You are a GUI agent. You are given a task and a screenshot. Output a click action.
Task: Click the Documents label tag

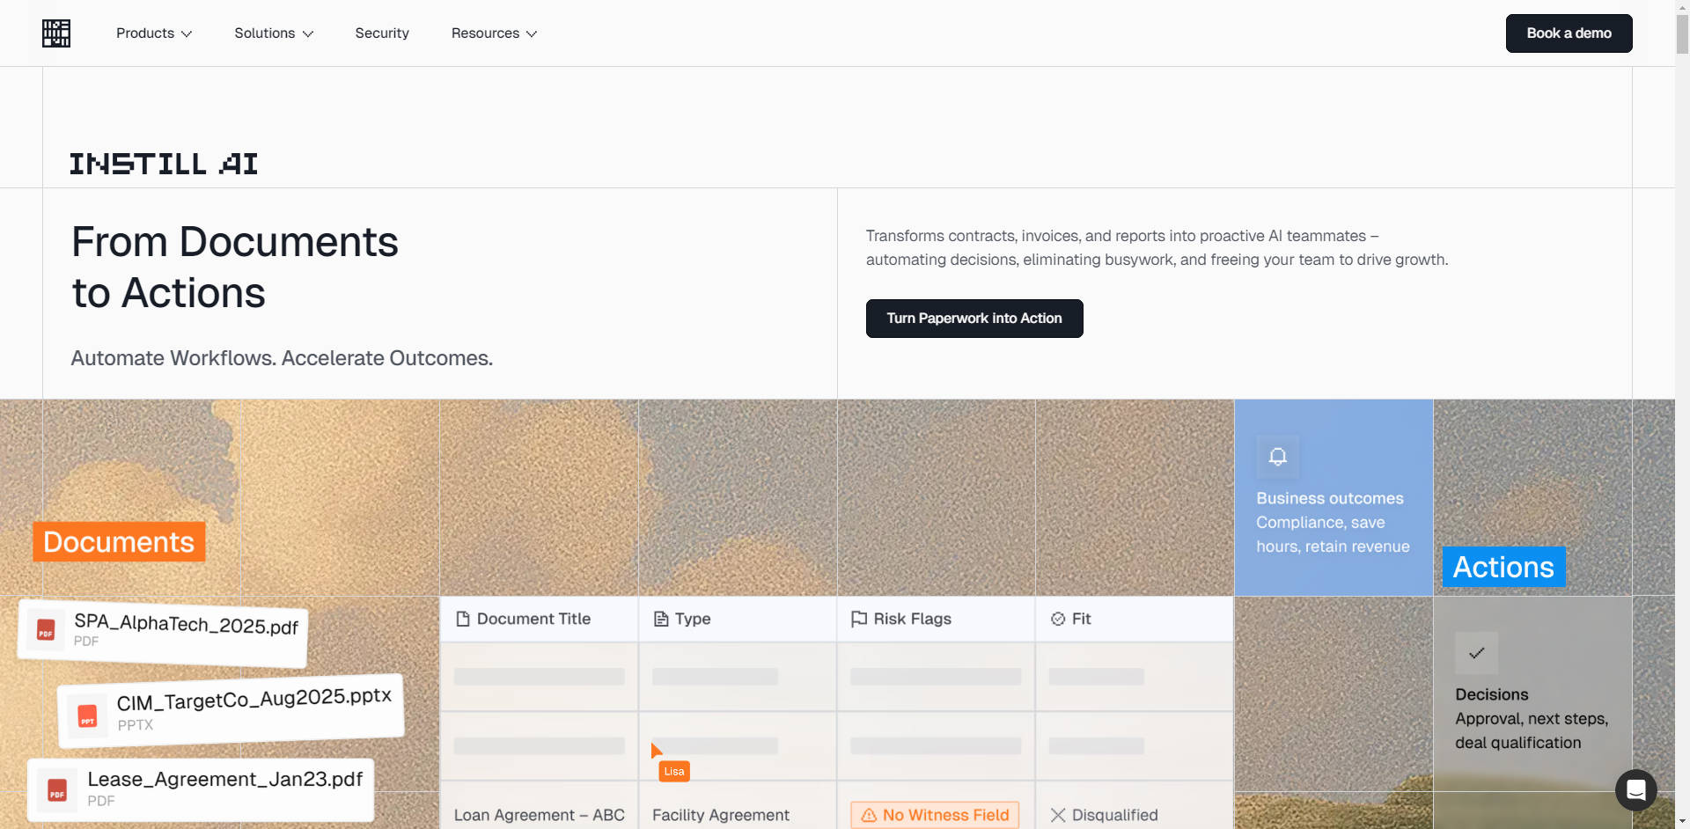point(118,542)
